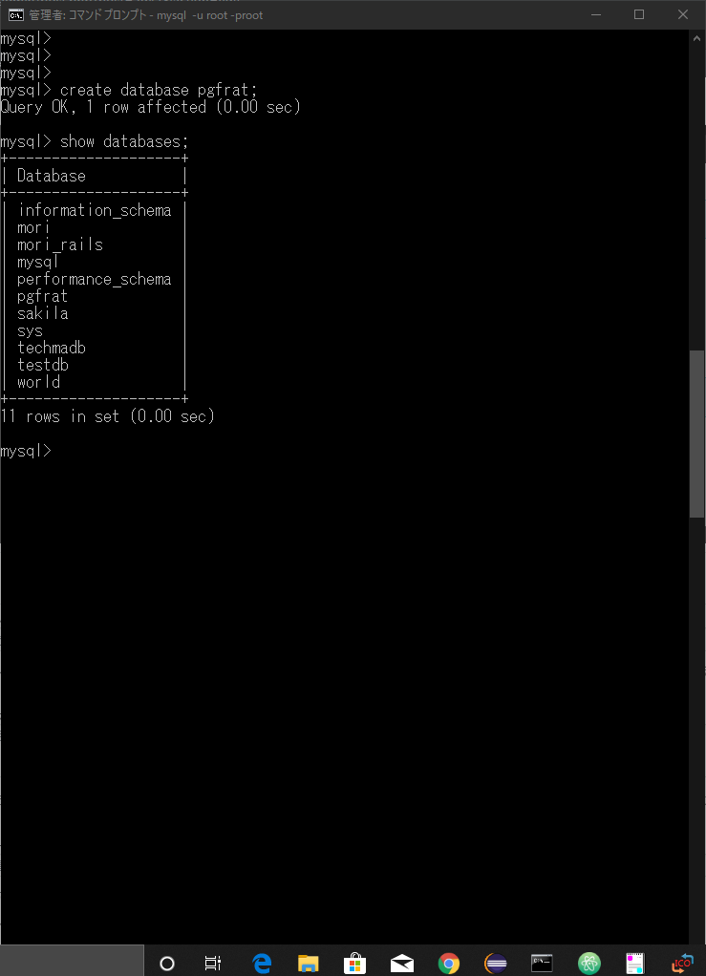
Task: Select the Command Prompt taskbar icon
Action: tap(542, 963)
